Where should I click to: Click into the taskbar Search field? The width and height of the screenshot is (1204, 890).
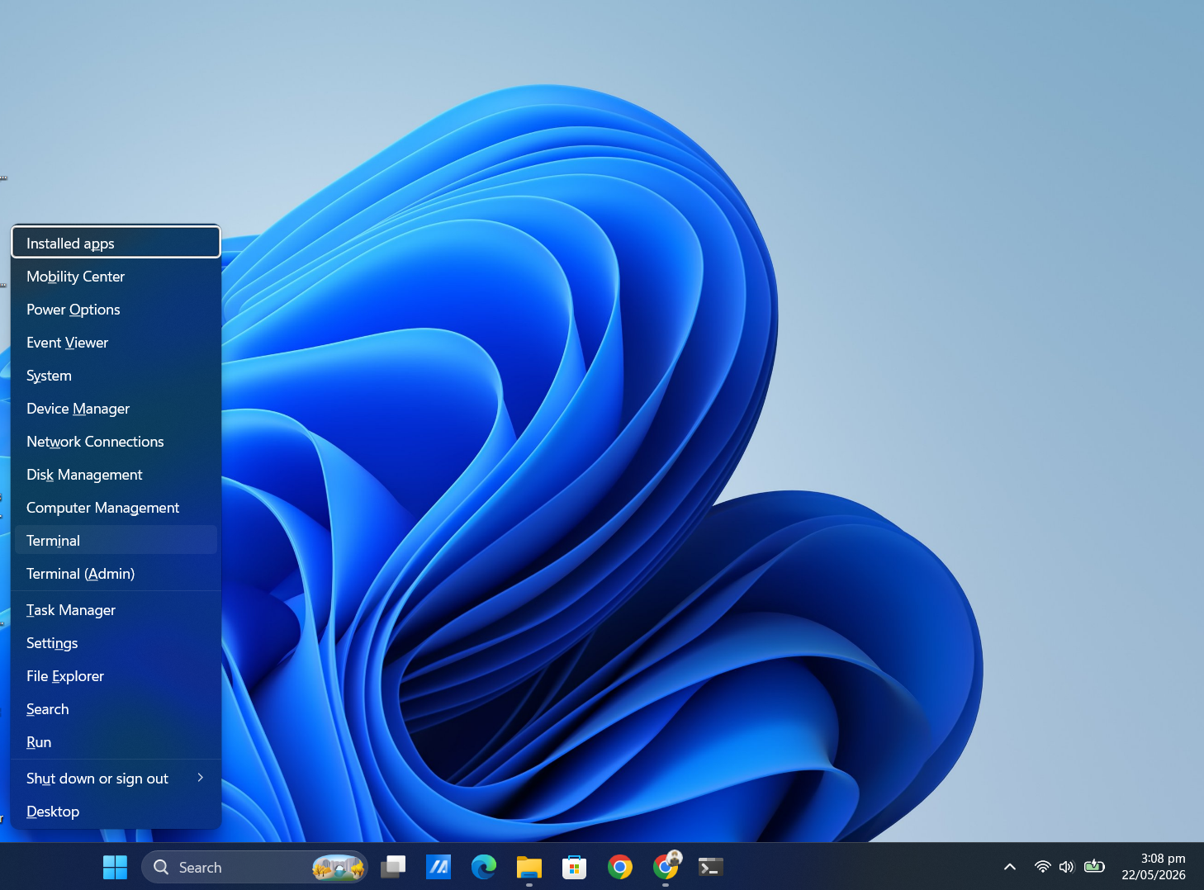pos(254,867)
